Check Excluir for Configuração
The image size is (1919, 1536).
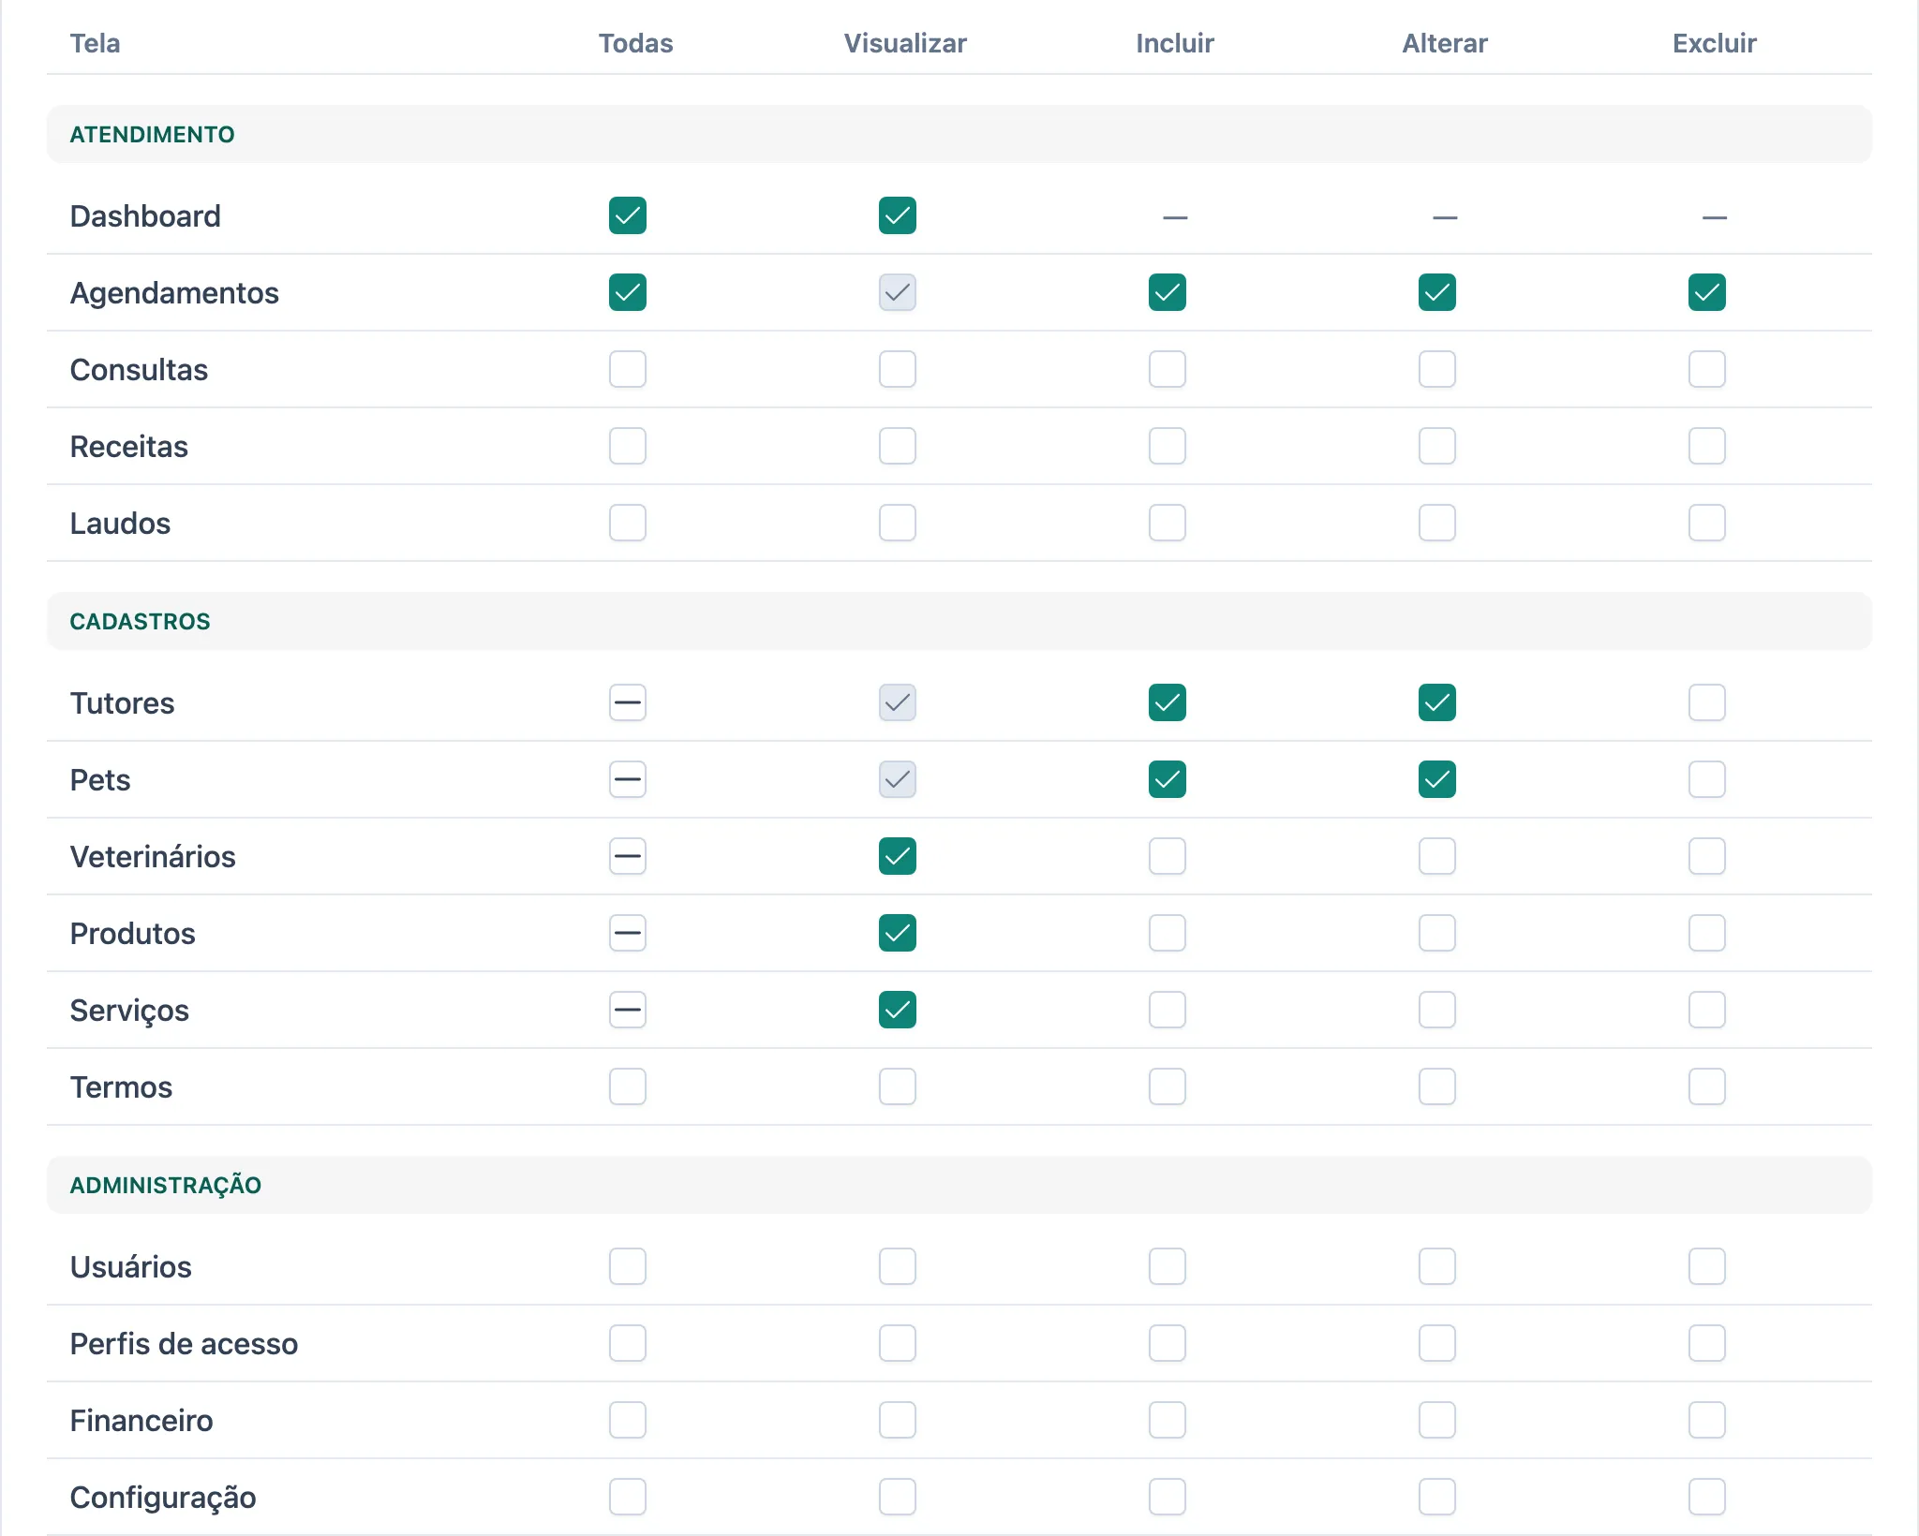pos(1707,1497)
